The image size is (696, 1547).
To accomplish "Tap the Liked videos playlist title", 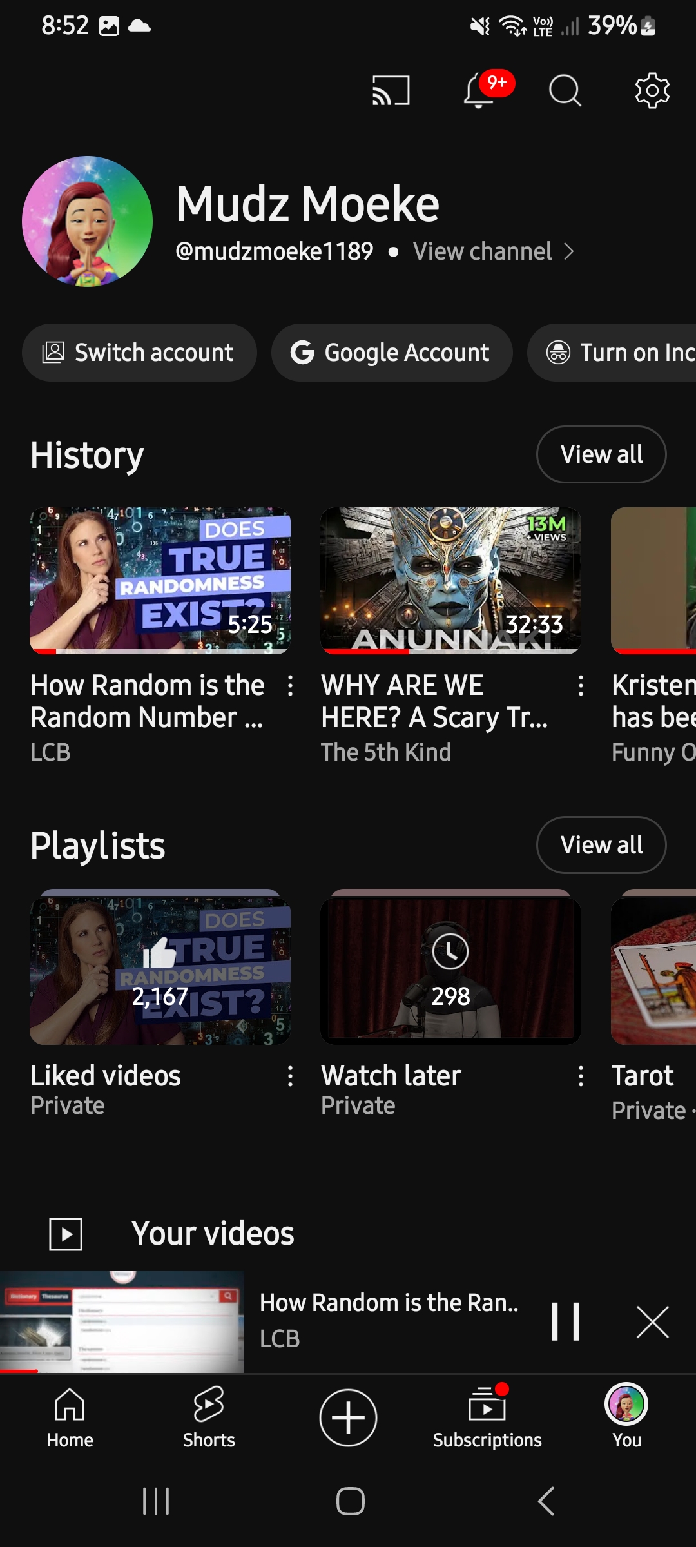I will (106, 1076).
